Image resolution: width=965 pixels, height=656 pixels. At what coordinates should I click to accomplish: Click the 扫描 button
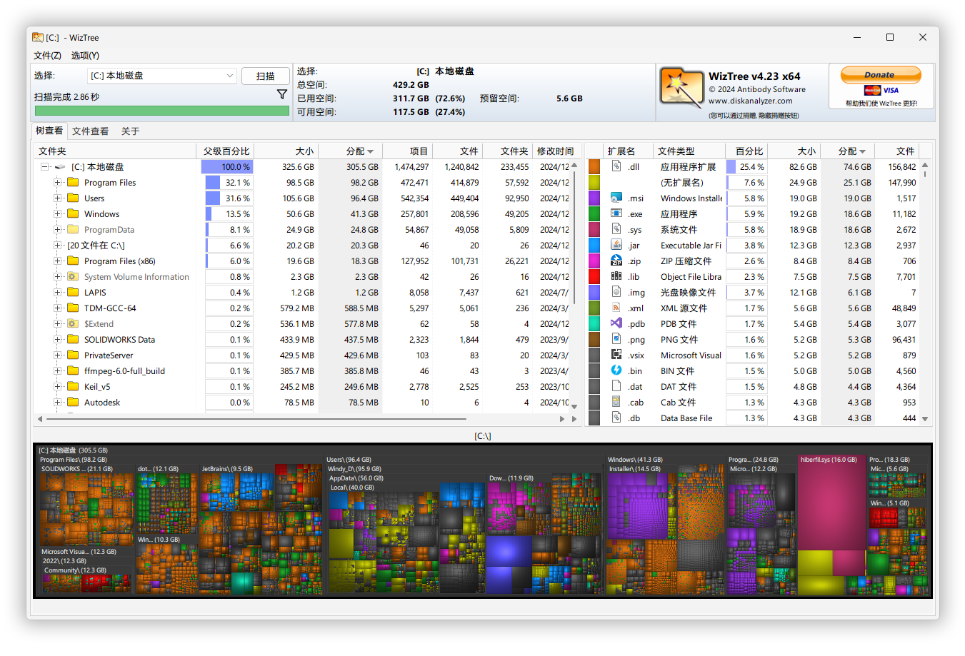click(x=266, y=76)
